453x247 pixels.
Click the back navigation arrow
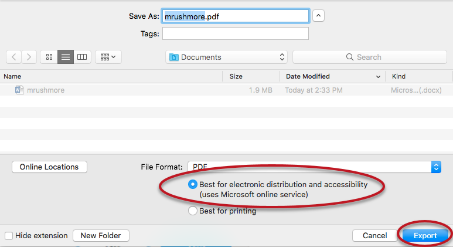pos(14,57)
